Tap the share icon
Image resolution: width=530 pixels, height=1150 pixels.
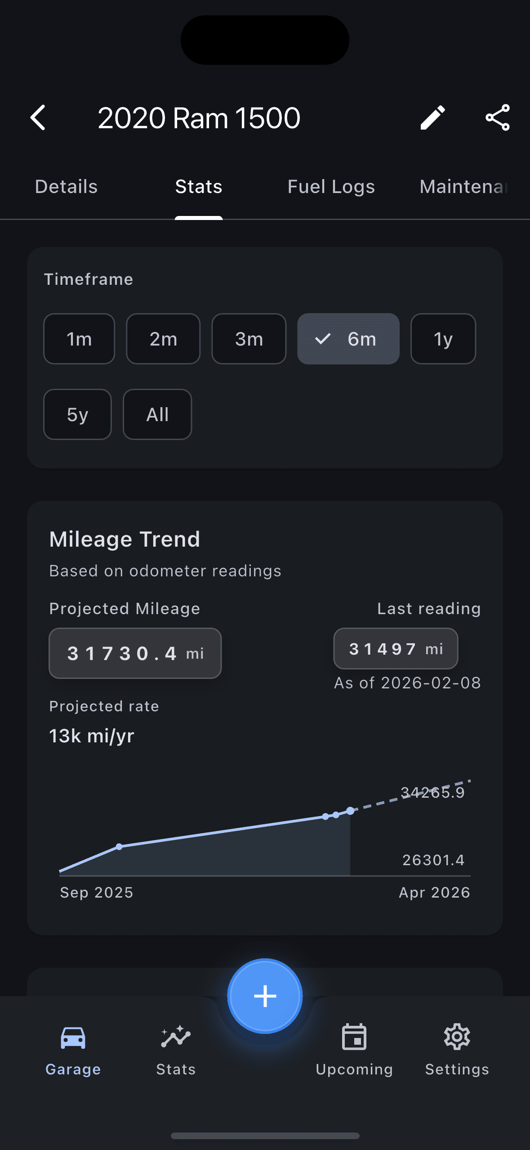click(x=498, y=118)
